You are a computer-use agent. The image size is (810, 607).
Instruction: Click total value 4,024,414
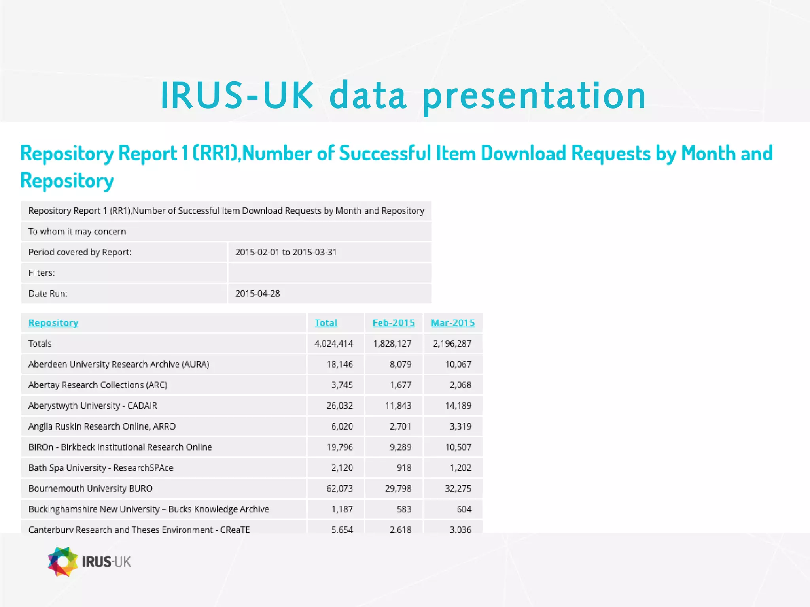click(333, 343)
